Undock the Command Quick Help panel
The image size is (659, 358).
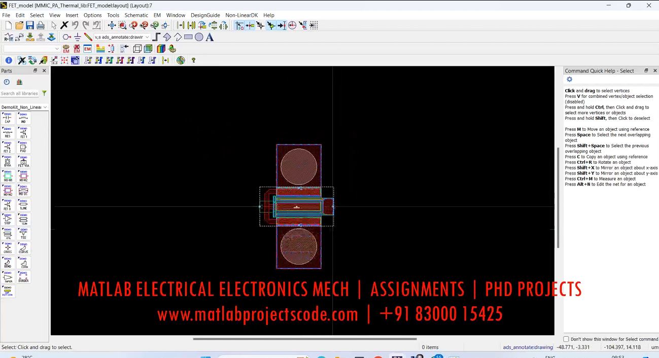point(646,70)
